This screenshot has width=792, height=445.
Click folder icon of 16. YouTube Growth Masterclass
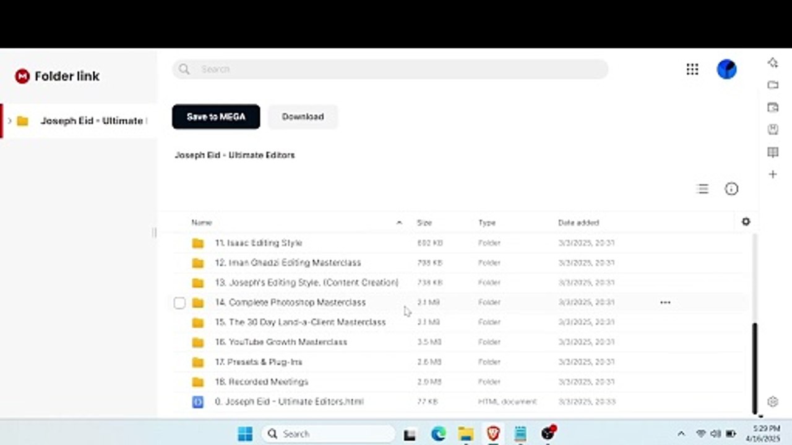click(197, 342)
